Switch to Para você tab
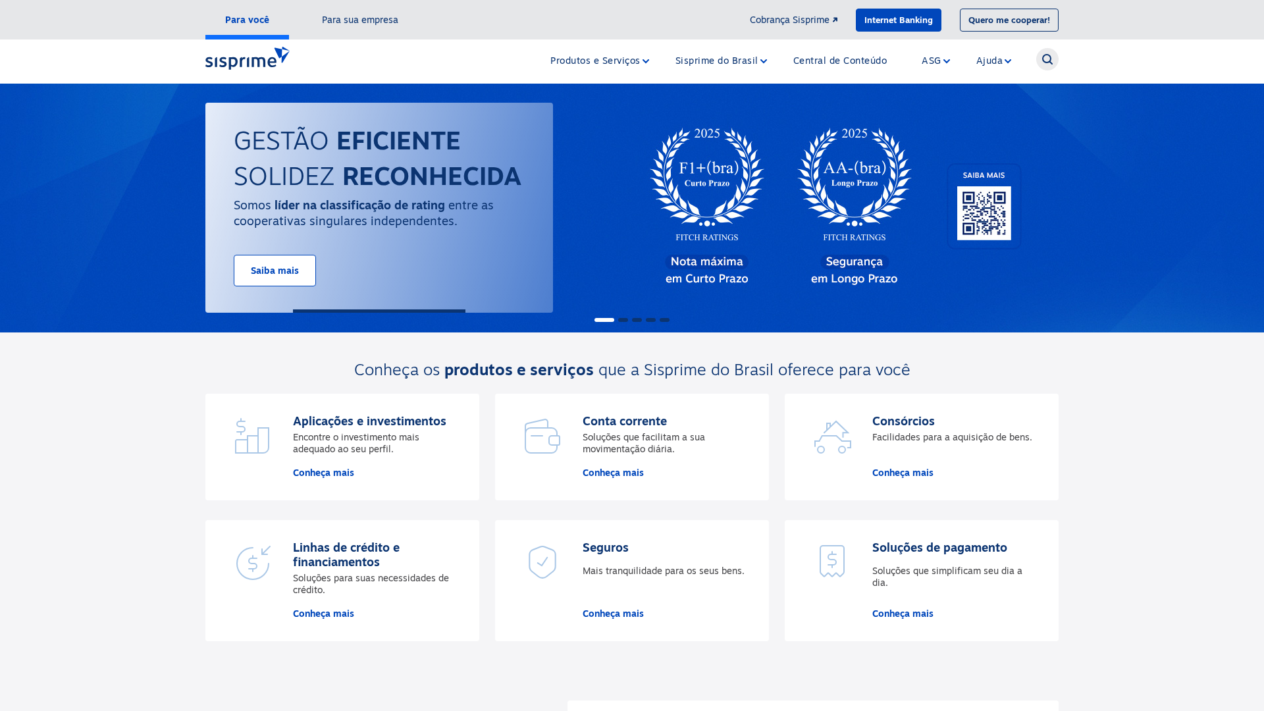This screenshot has width=1264, height=711. click(247, 20)
